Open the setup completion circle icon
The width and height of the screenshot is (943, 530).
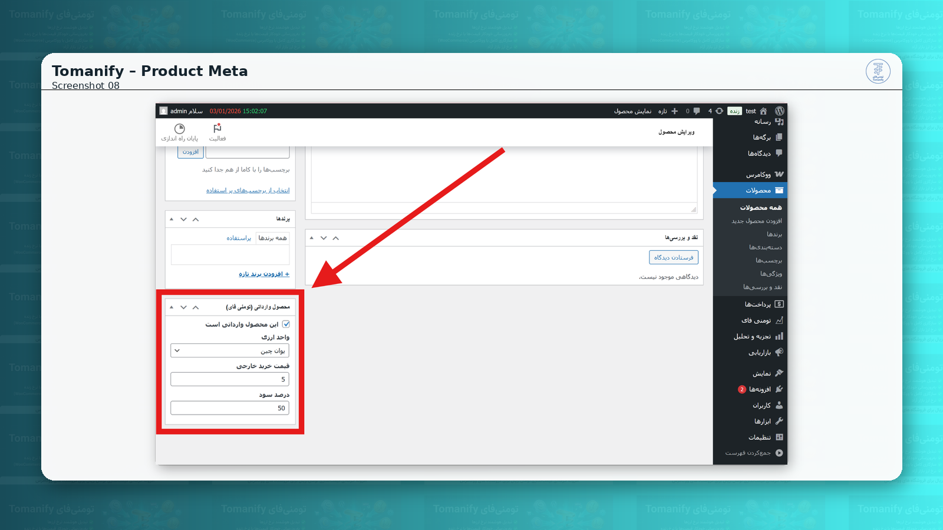coord(180,128)
